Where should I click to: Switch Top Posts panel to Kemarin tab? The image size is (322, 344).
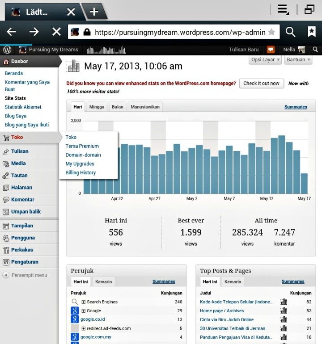click(x=233, y=282)
